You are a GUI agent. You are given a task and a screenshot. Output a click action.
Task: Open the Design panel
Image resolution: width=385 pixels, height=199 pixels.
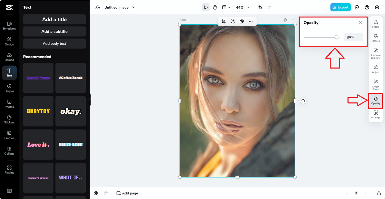pyautogui.click(x=9, y=41)
